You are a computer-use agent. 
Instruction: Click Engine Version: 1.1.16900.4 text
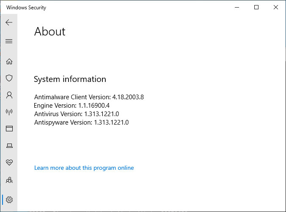[71, 106]
